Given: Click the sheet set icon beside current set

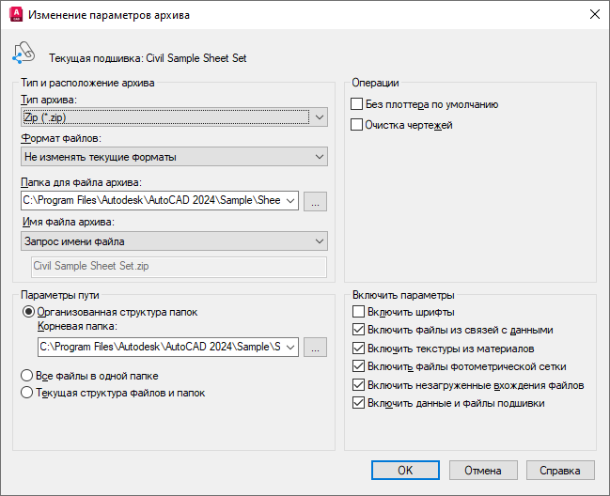Looking at the screenshot, I should [23, 54].
